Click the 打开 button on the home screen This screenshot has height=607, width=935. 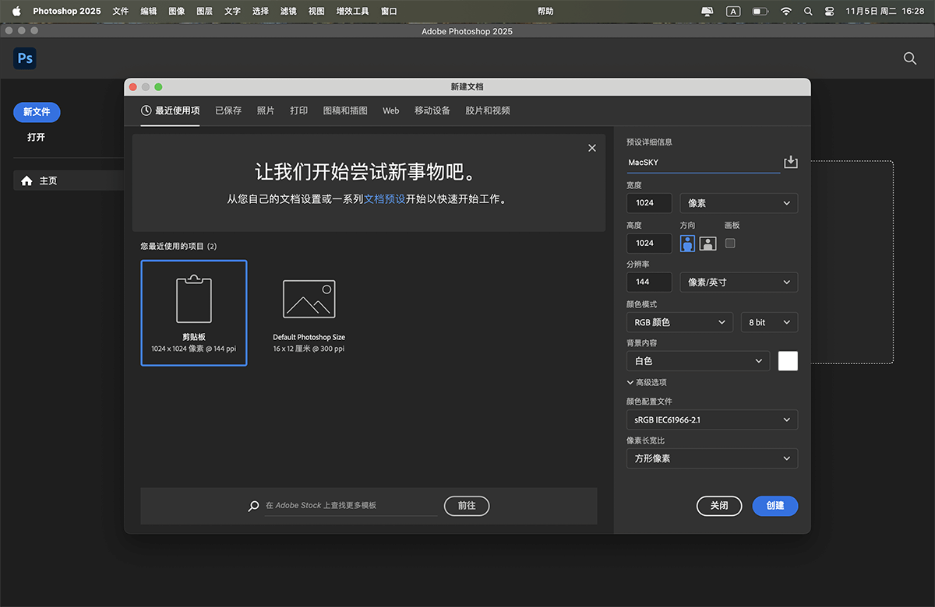(37, 137)
